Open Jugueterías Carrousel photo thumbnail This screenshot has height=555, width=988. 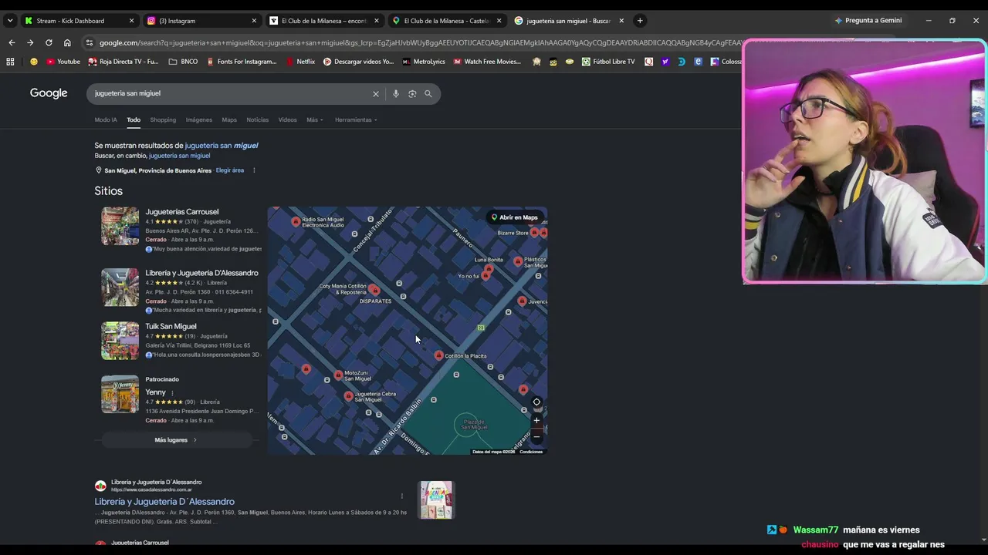(x=120, y=226)
